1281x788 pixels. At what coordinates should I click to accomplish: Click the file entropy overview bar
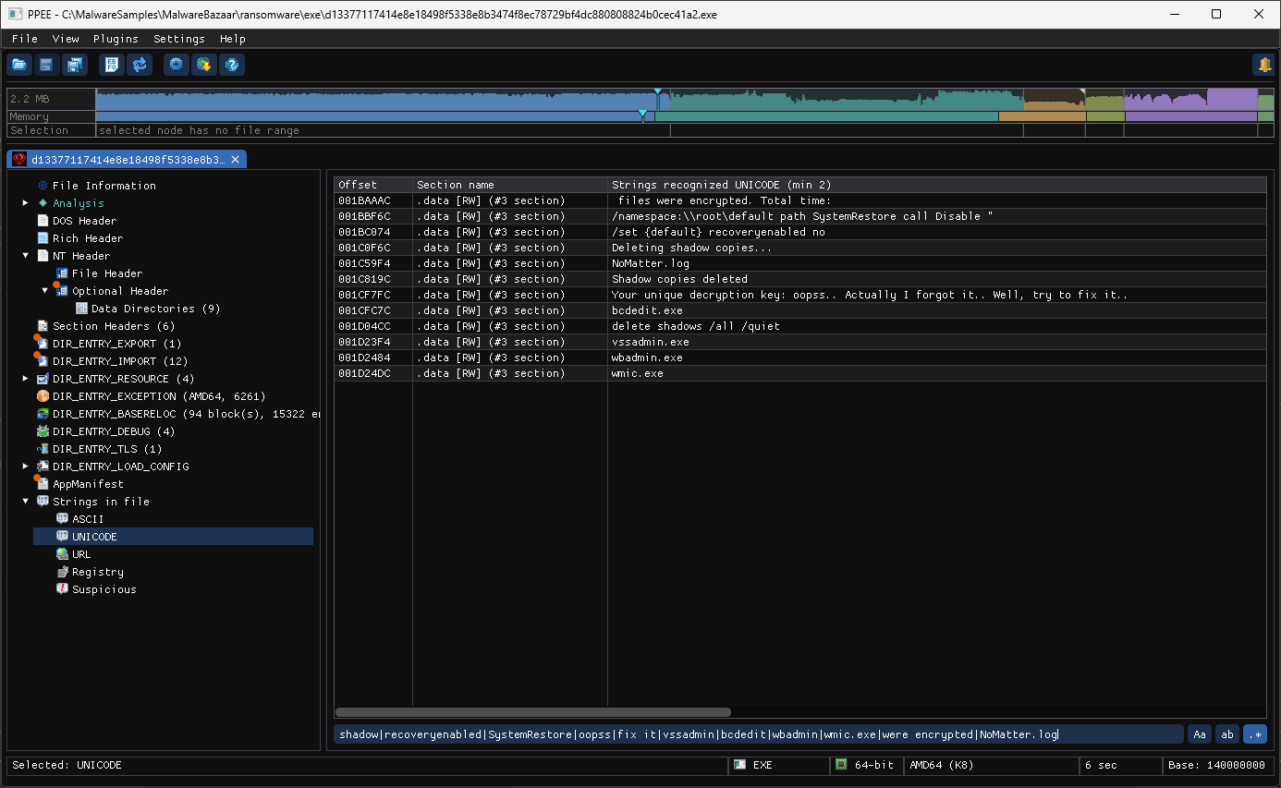tap(685, 99)
